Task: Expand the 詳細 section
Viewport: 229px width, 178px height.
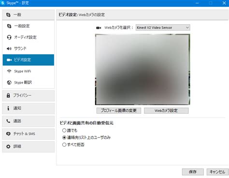Action: pos(29,147)
